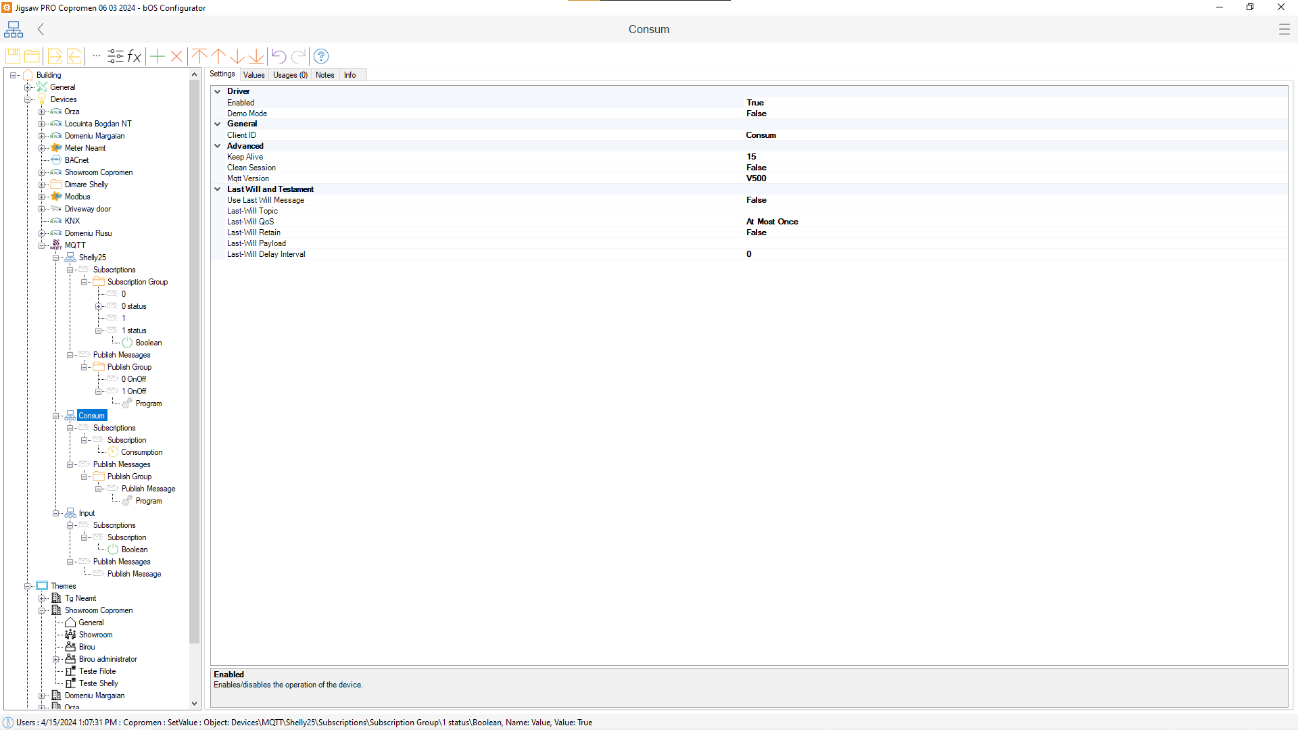Click the move-to-bottom arrow icon
This screenshot has width=1298, height=730.
pyautogui.click(x=256, y=56)
